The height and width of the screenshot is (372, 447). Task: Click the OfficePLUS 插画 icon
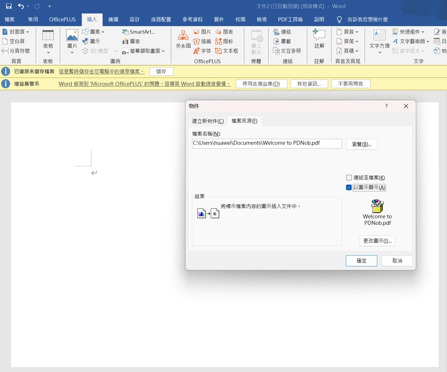coord(202,41)
